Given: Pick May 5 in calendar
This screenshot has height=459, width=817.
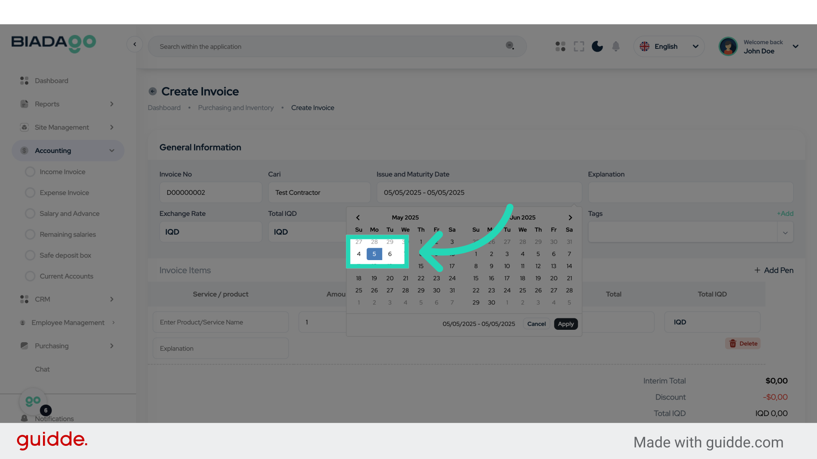Looking at the screenshot, I should (374, 254).
